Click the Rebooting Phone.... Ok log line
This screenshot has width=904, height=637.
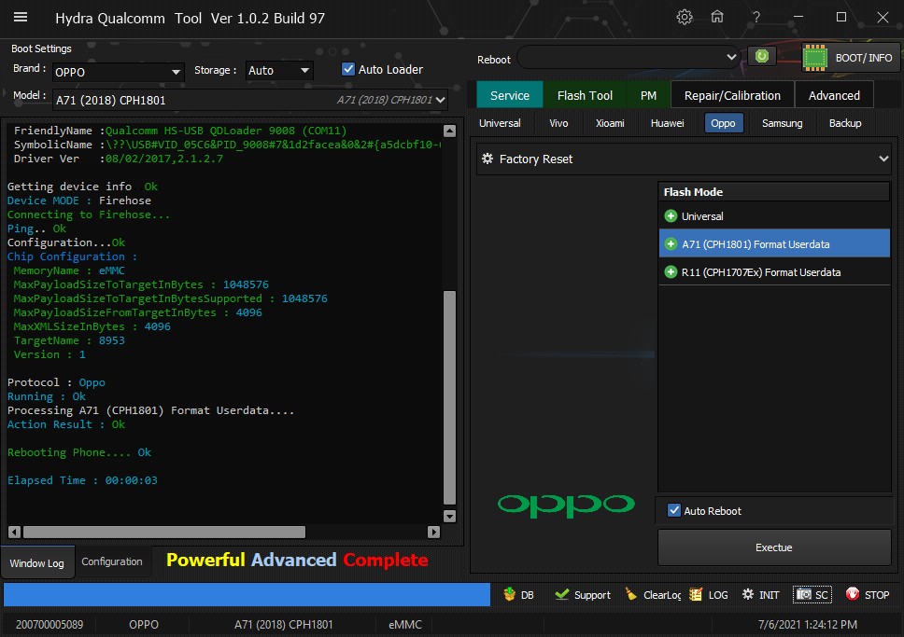[79, 452]
